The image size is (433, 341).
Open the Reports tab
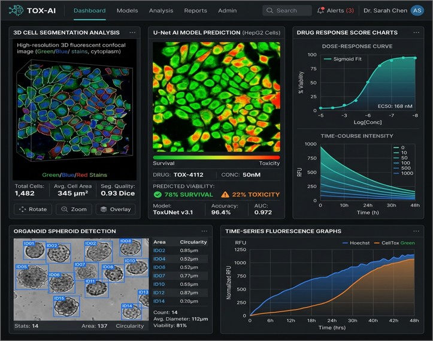click(195, 11)
